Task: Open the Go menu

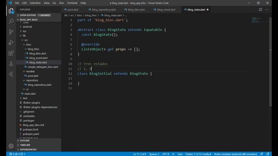Action: pos(54,3)
